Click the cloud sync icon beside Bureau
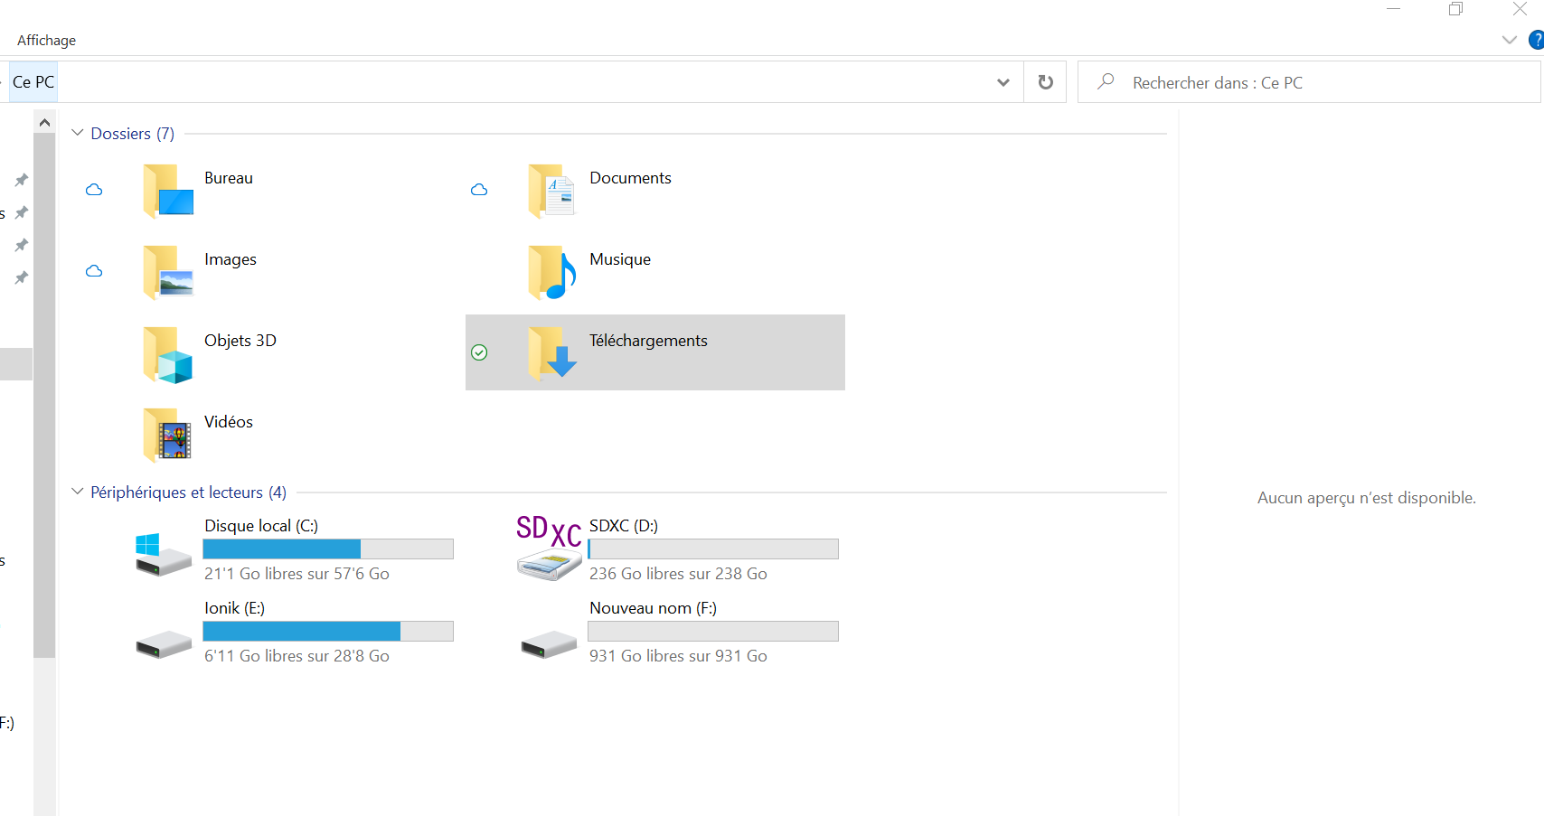The width and height of the screenshot is (1544, 816). [x=94, y=190]
